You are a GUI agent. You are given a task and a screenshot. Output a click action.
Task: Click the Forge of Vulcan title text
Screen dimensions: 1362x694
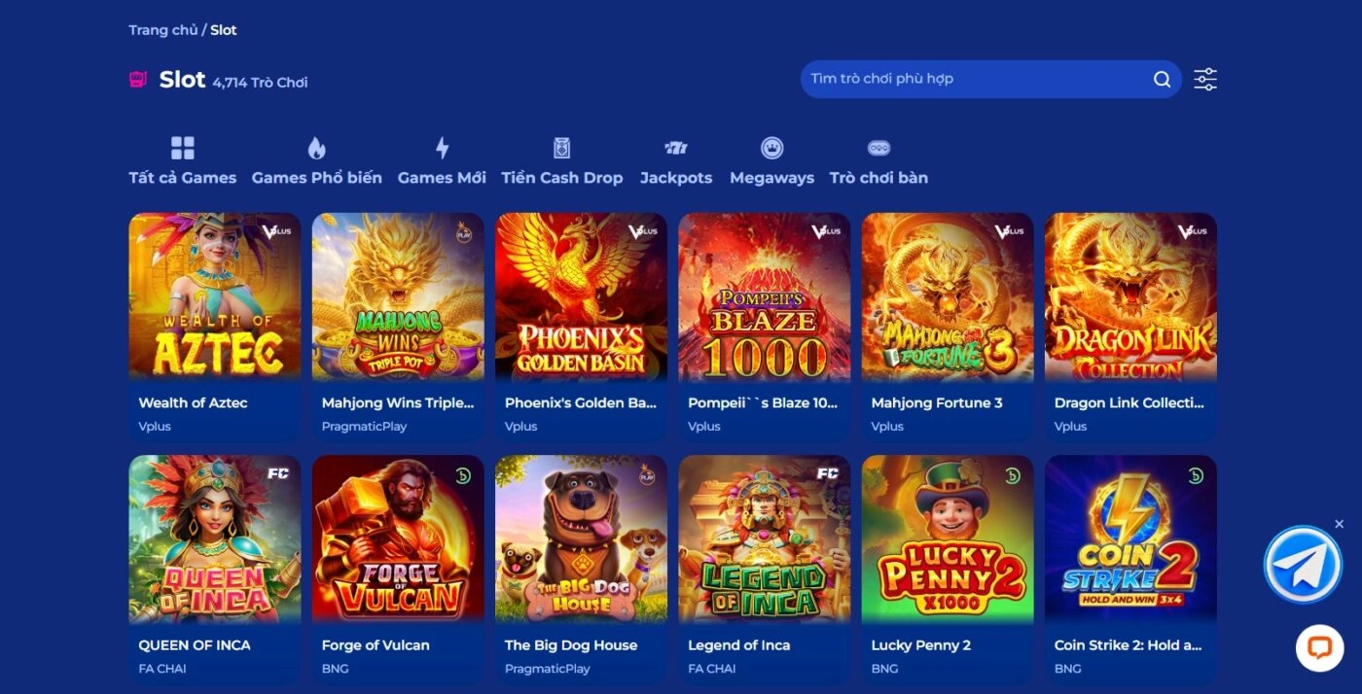pyautogui.click(x=376, y=645)
